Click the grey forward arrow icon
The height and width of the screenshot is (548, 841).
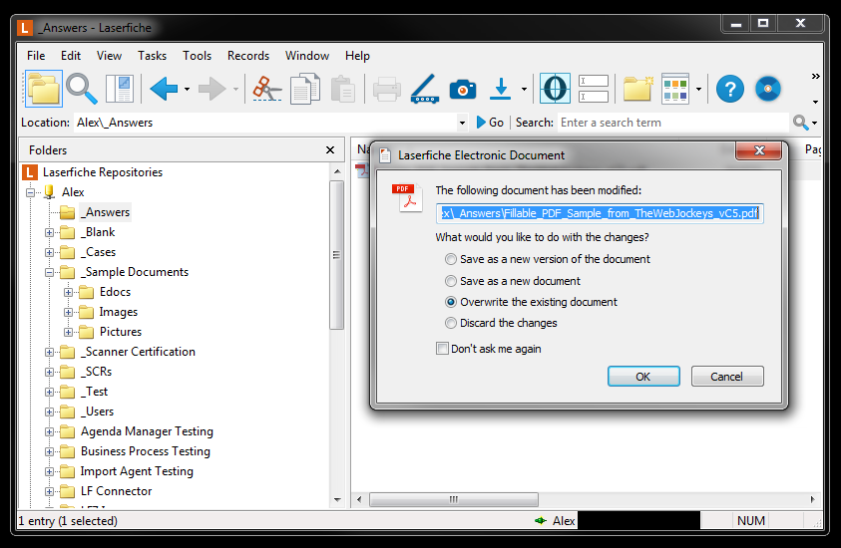pyautogui.click(x=212, y=89)
